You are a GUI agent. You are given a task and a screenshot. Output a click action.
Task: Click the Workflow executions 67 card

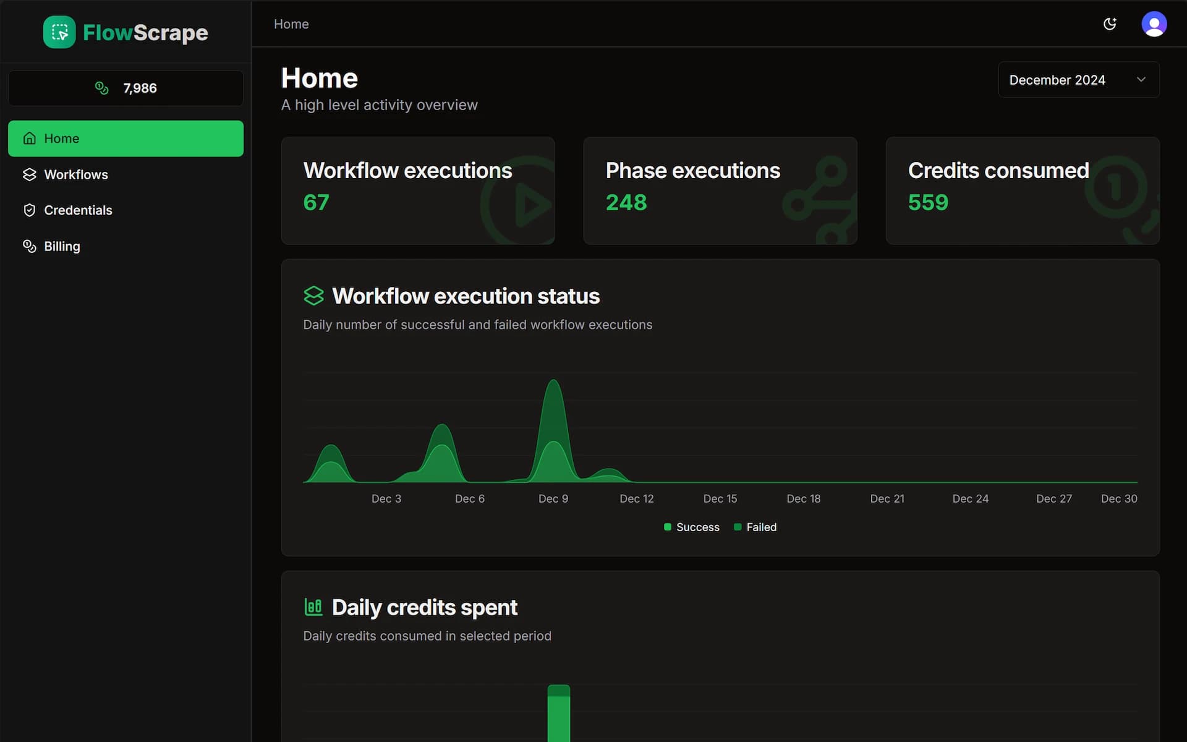[x=418, y=190]
